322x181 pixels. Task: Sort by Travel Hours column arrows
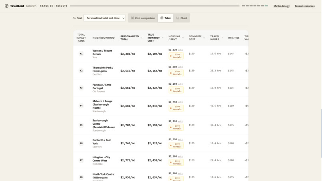[222, 38]
